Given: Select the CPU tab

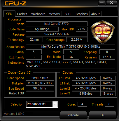Looking at the screenshot, I should (x=9, y=14).
